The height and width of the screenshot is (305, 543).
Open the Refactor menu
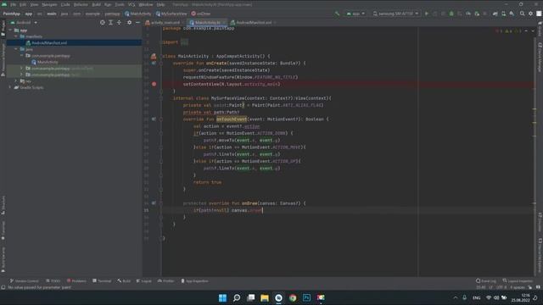[x=81, y=4]
